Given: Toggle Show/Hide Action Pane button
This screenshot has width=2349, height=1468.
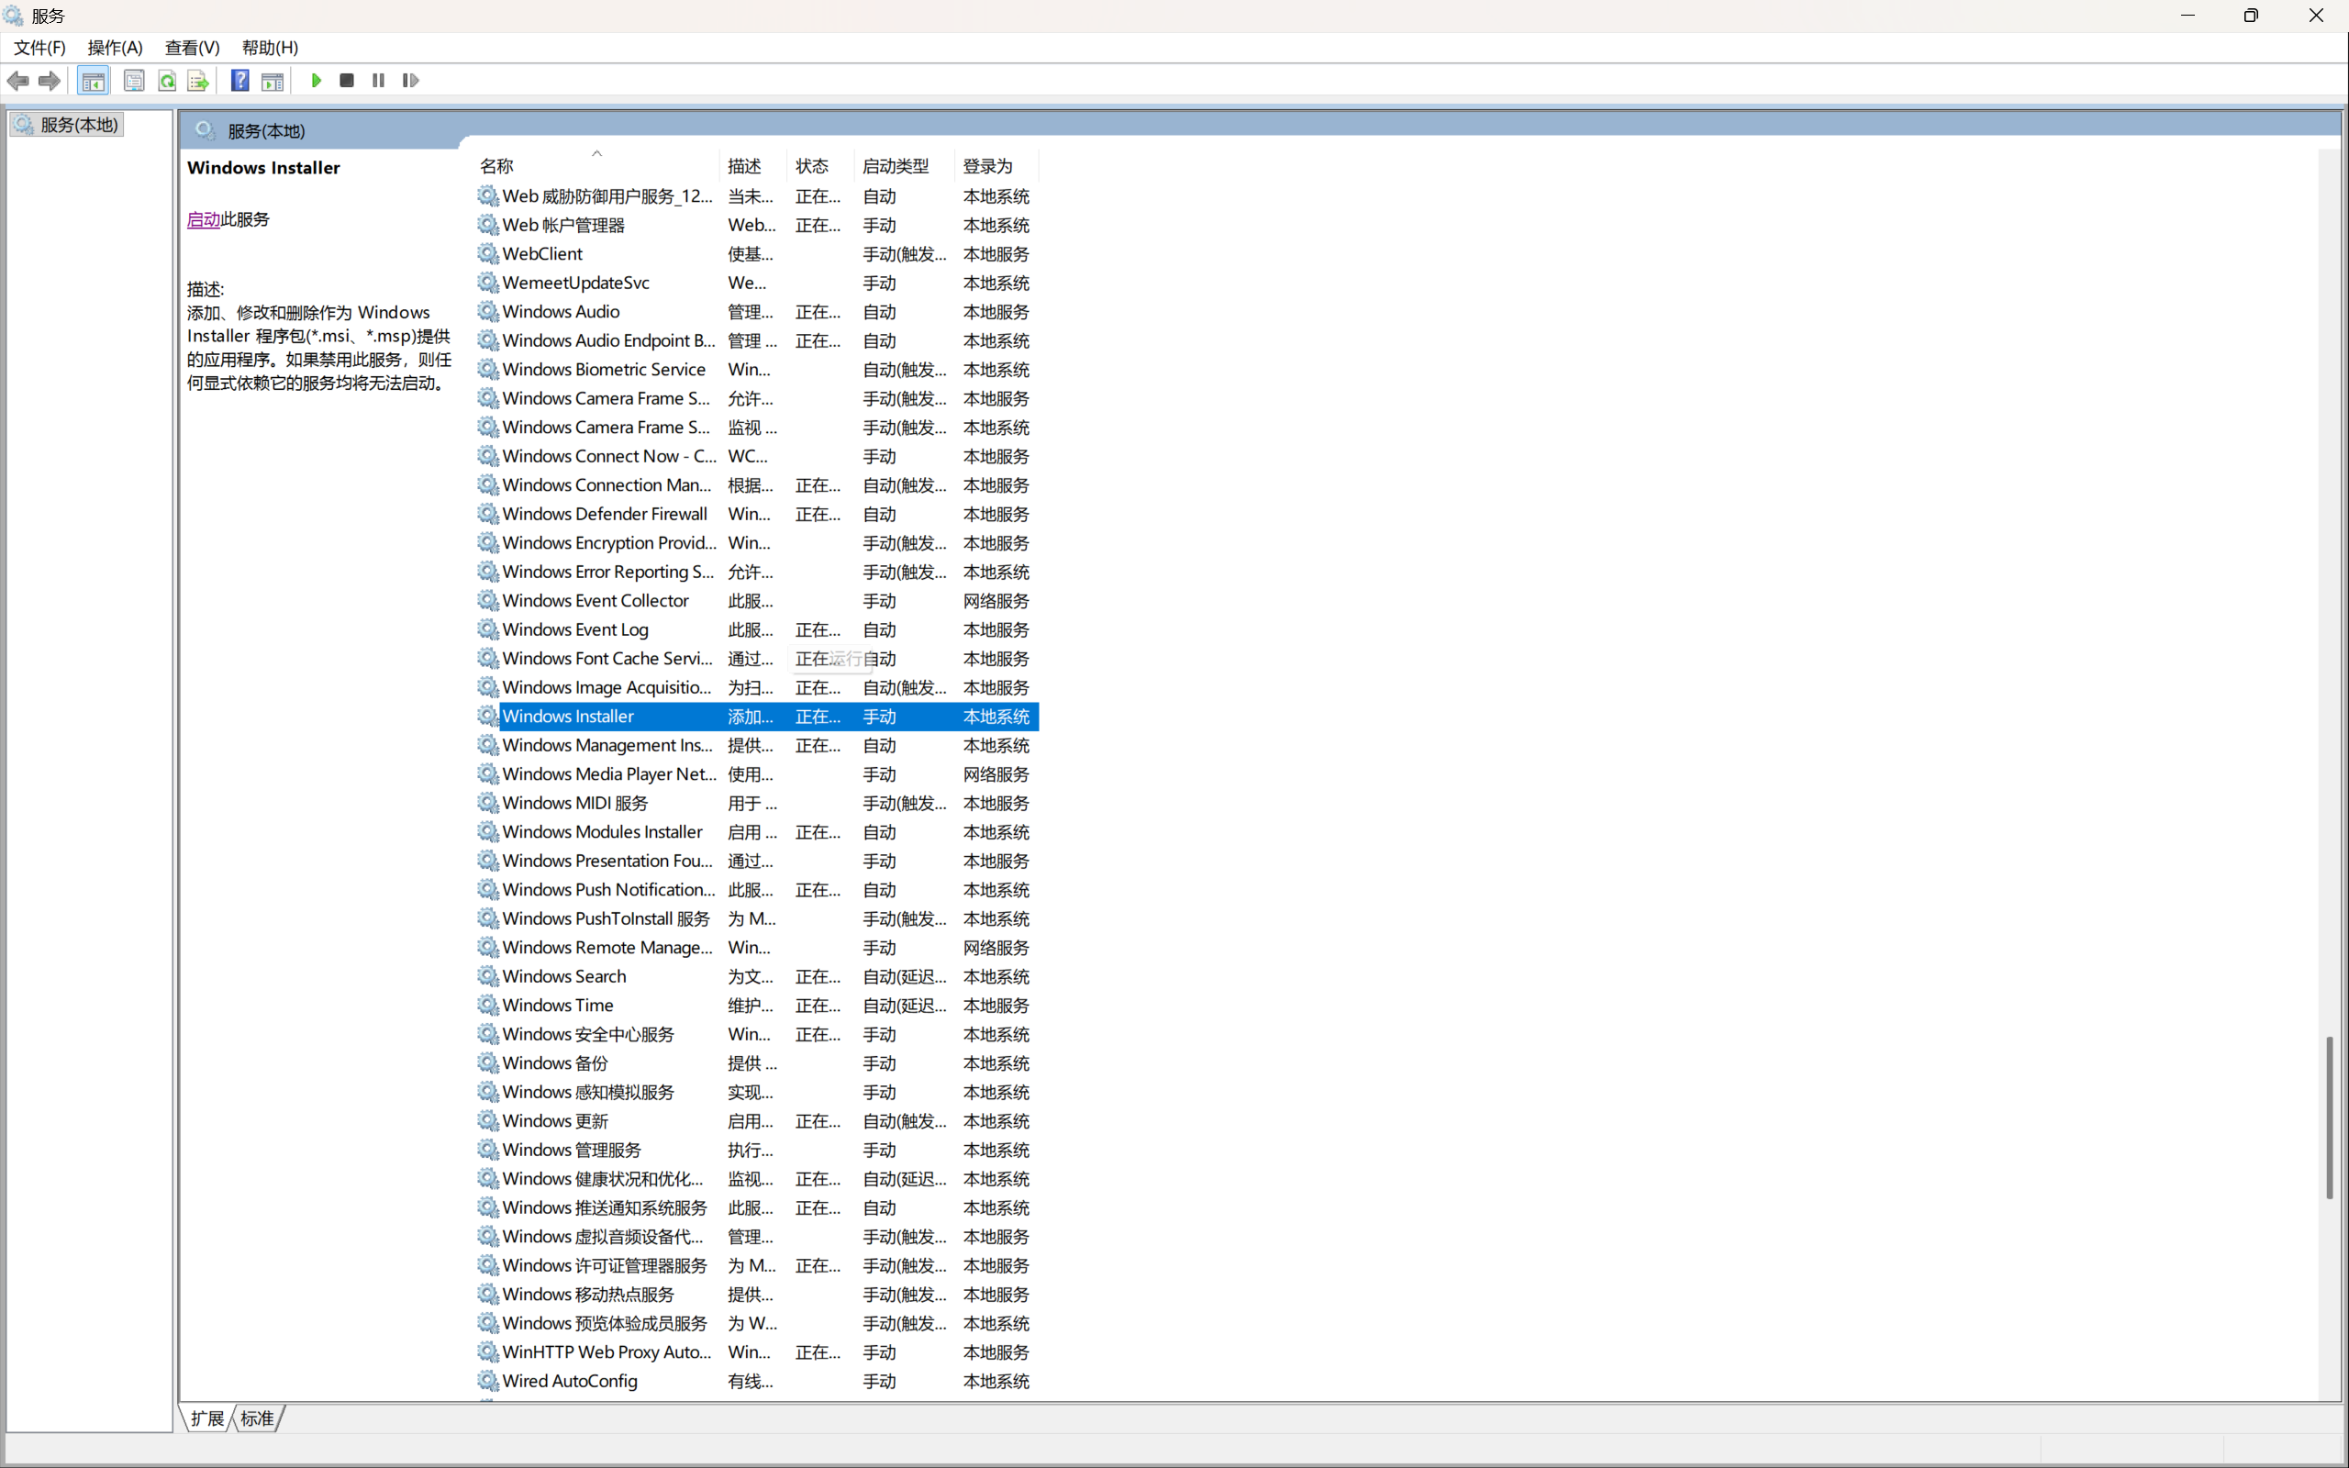Looking at the screenshot, I should pyautogui.click(x=273, y=81).
